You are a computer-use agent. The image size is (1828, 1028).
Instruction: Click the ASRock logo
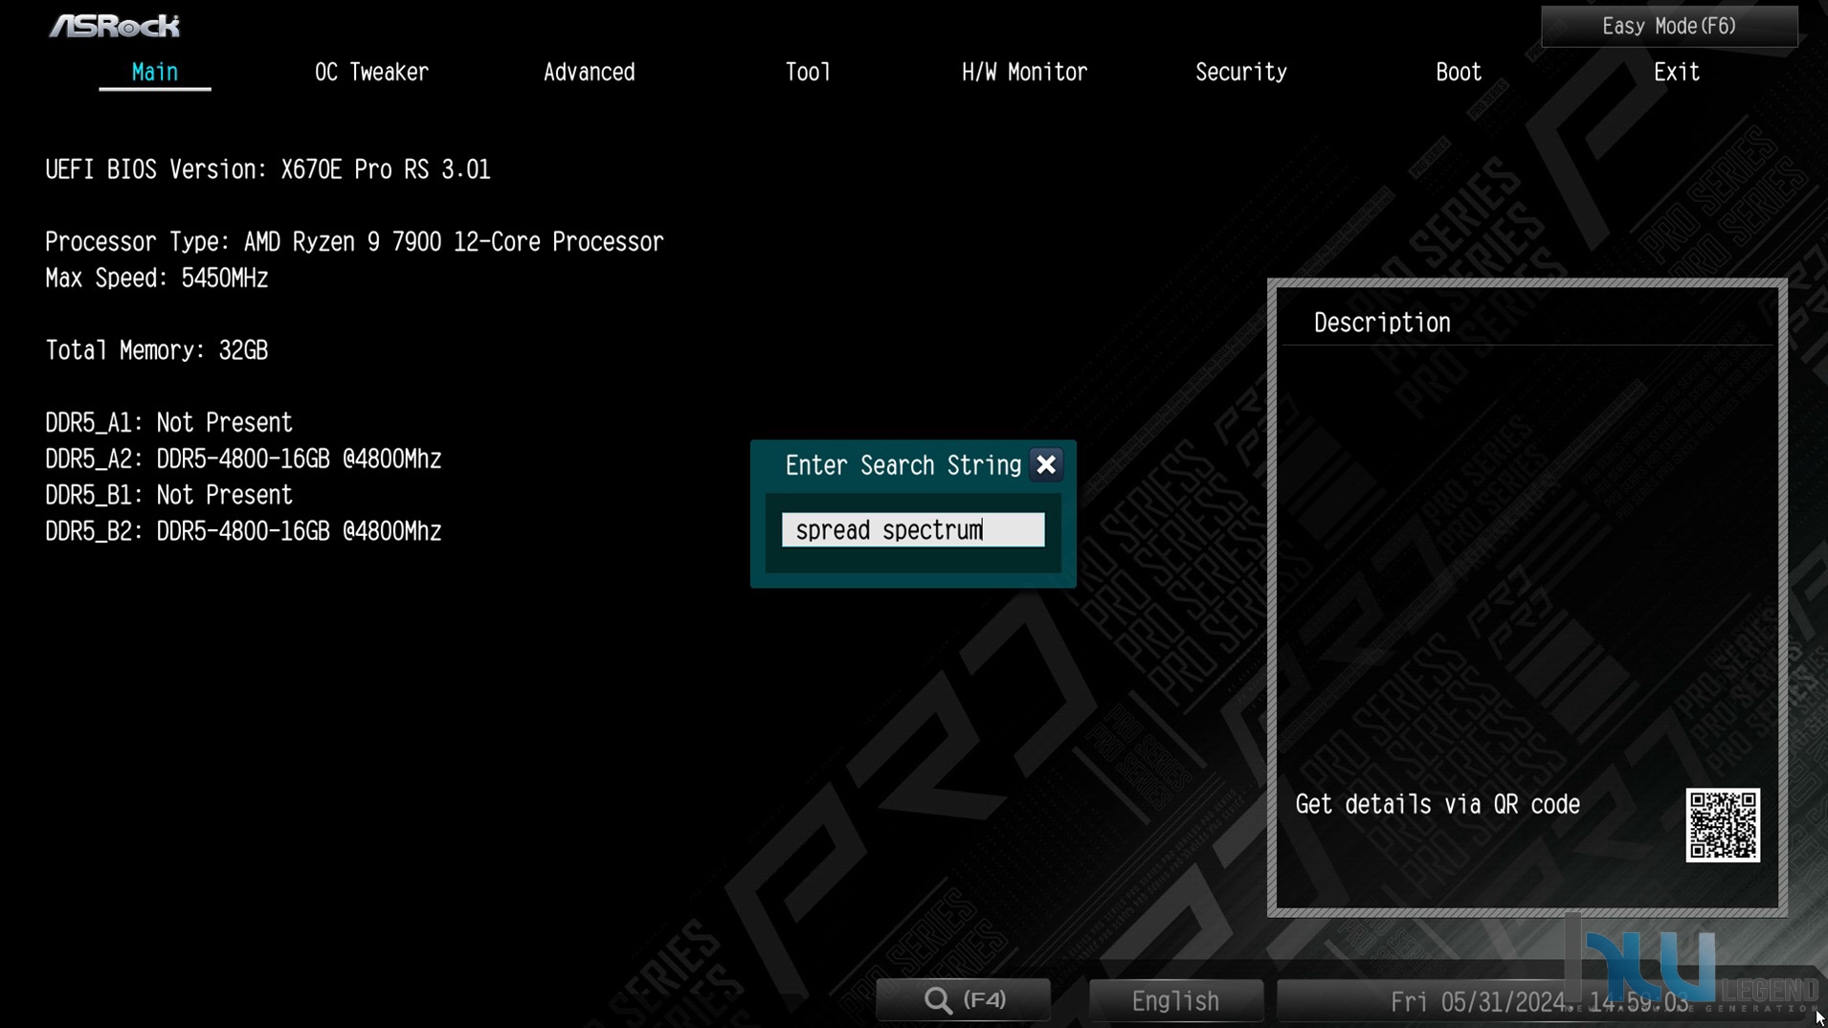tap(115, 26)
